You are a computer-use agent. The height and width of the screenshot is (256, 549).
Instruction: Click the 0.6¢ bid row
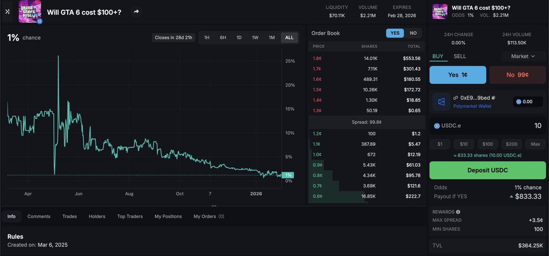pyautogui.click(x=366, y=196)
